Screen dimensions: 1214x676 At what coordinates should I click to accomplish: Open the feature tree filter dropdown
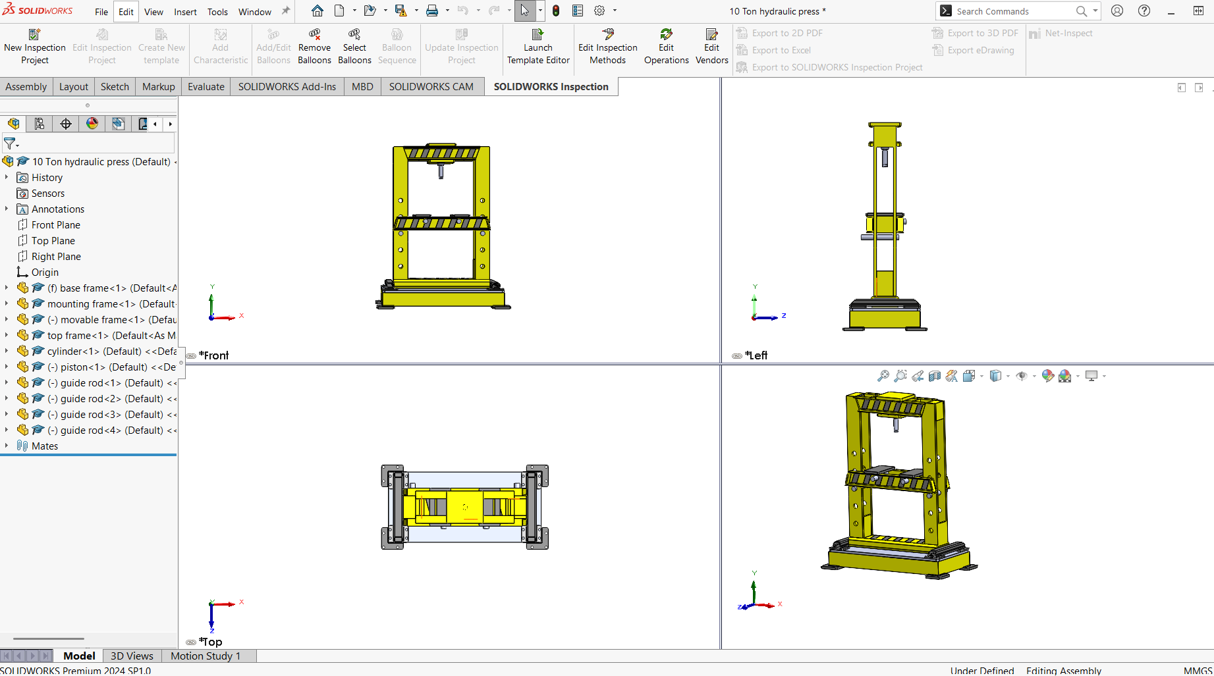11,143
